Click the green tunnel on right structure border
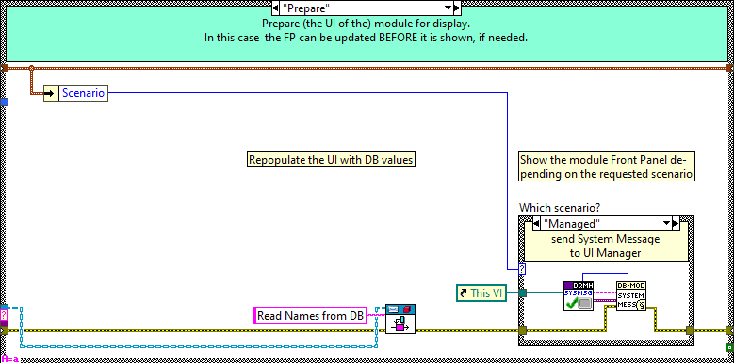This screenshot has width=734, height=363. tap(729, 347)
